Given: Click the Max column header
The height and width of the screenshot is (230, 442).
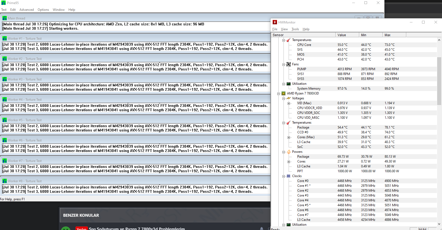Looking at the screenshot, I should (394, 35).
